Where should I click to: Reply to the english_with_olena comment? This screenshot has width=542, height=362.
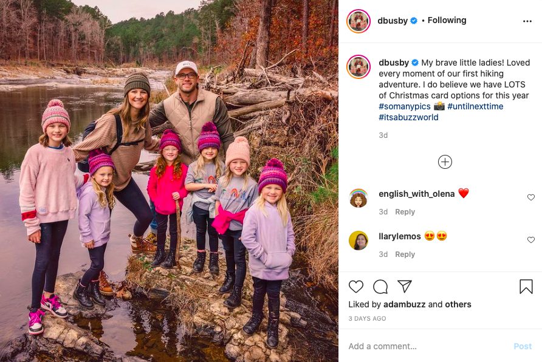tap(405, 212)
